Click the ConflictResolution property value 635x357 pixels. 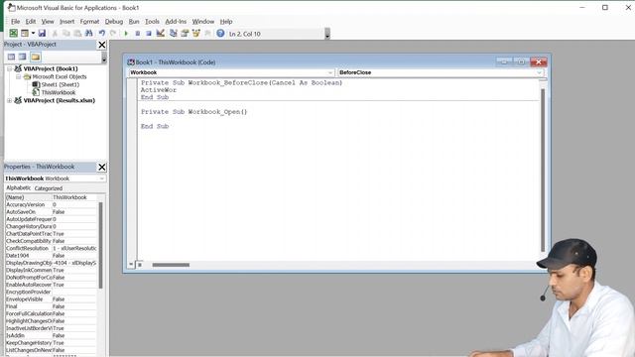click(74, 249)
